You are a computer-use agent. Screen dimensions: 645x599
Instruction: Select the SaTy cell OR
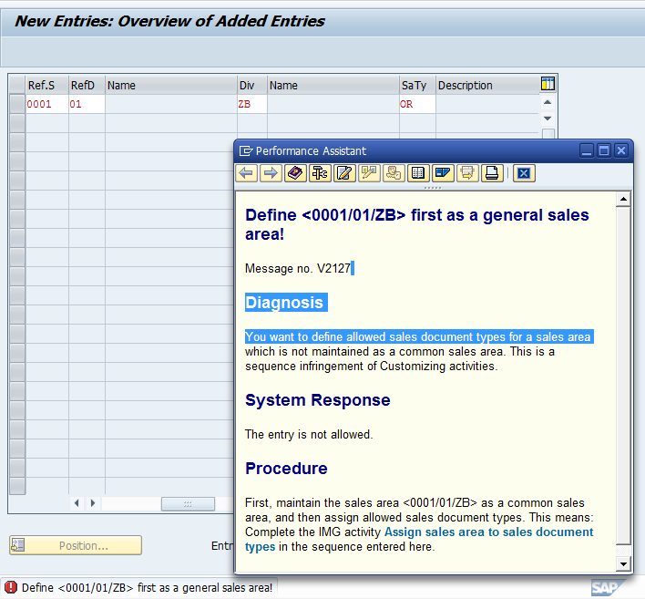417,104
